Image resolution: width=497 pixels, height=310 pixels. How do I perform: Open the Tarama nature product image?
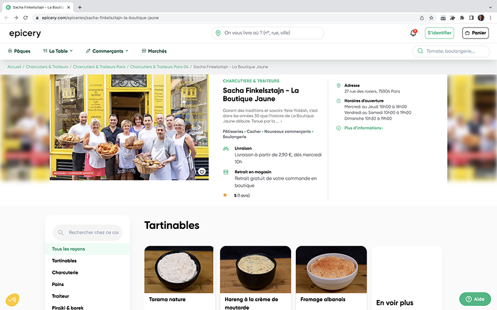pyautogui.click(x=179, y=270)
